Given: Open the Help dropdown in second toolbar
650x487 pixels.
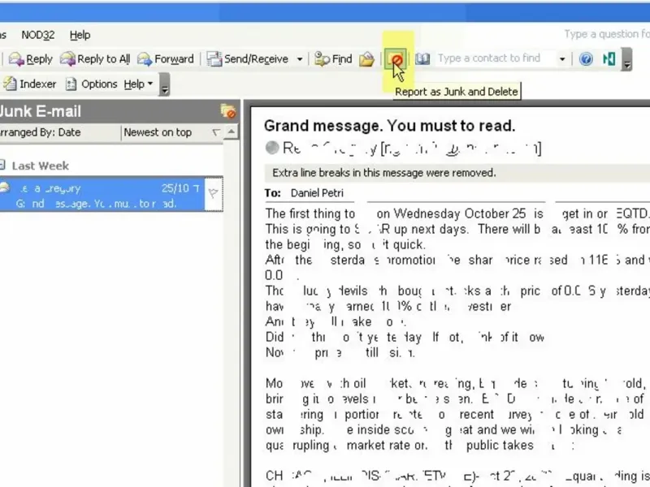Looking at the screenshot, I should [138, 84].
